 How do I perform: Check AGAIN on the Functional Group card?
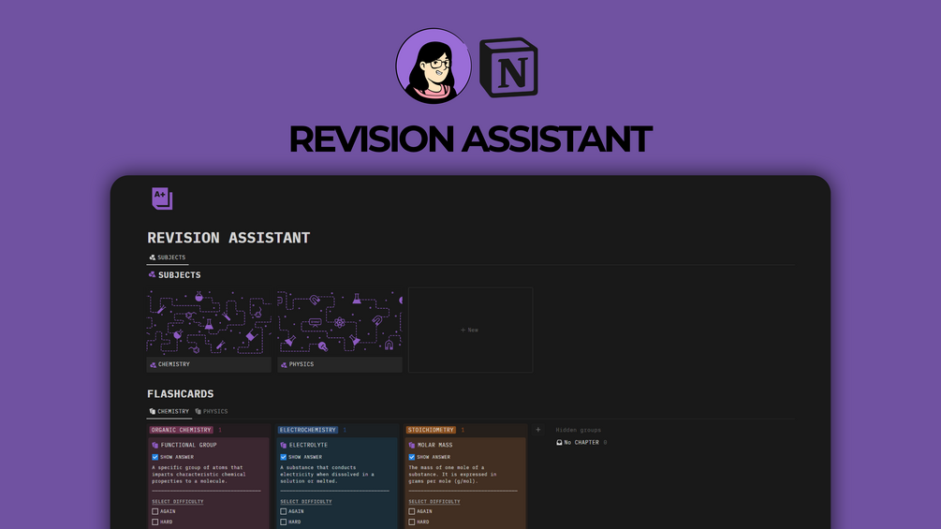click(x=154, y=511)
